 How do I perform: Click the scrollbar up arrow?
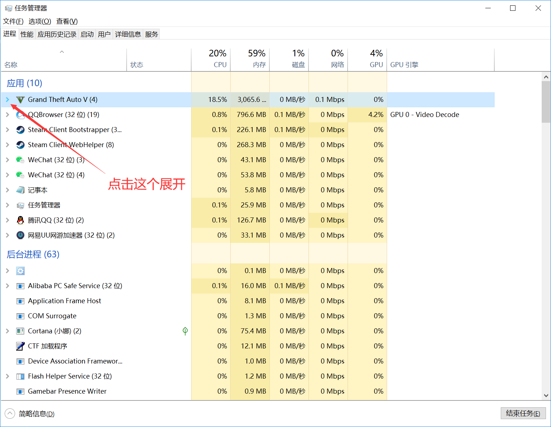click(546, 77)
